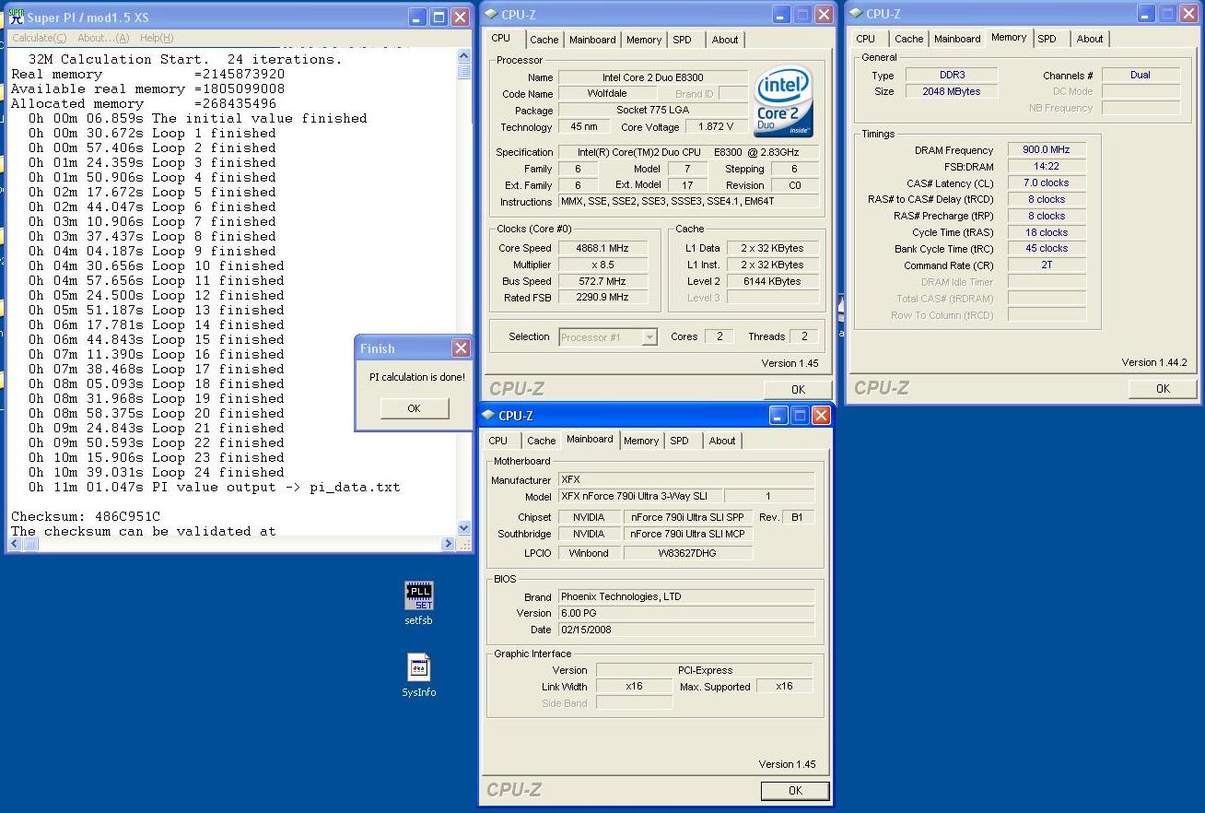Click the Super PI title bar icon
Image resolution: width=1205 pixels, height=813 pixels.
pos(17,17)
